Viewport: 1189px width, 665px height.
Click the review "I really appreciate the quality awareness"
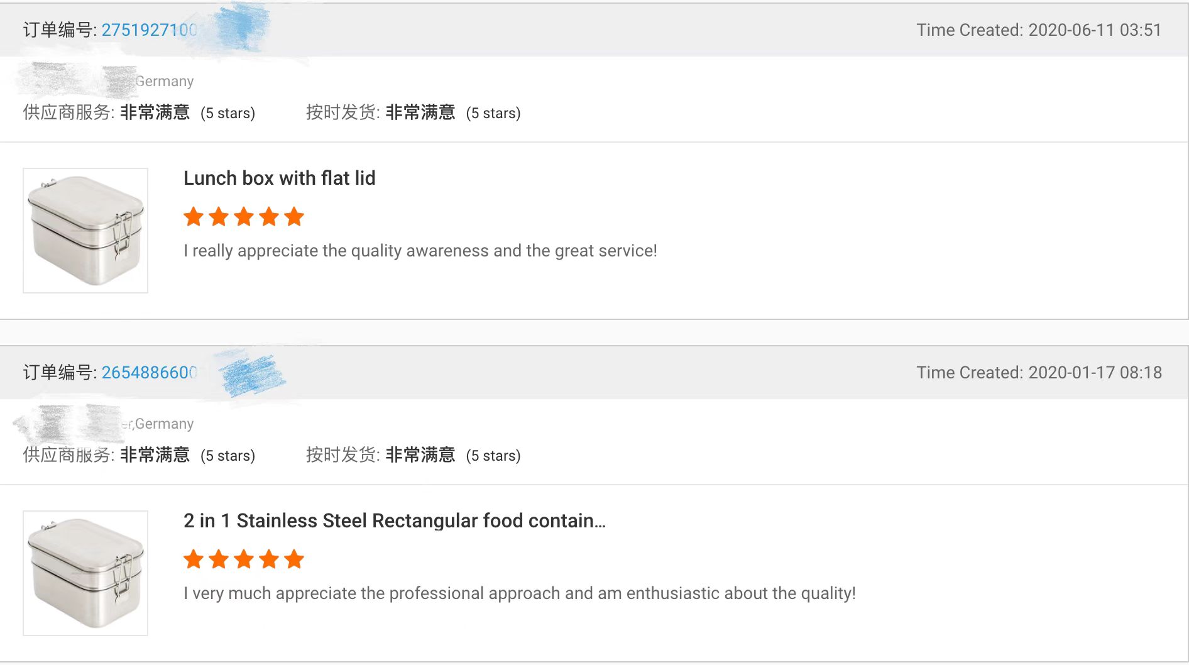pos(420,251)
